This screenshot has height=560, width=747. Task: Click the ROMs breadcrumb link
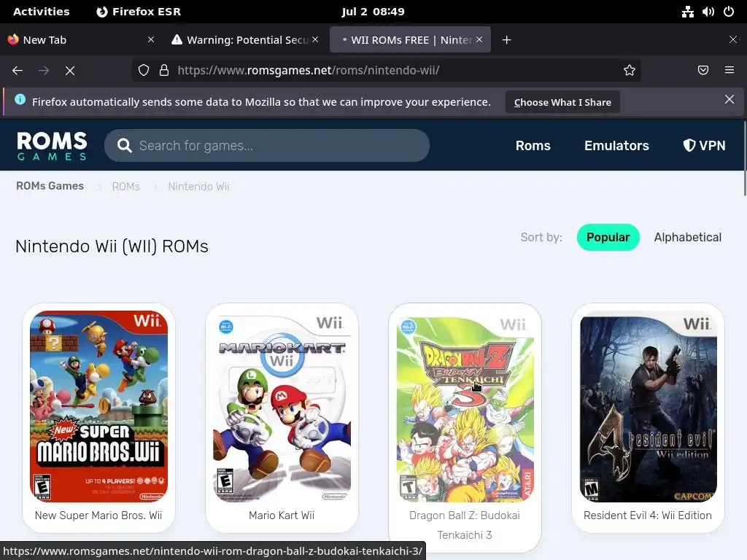[125, 186]
